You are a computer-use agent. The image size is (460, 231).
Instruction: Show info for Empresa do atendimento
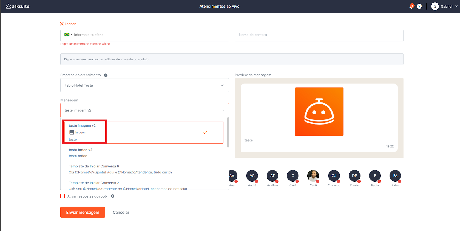pyautogui.click(x=106, y=75)
